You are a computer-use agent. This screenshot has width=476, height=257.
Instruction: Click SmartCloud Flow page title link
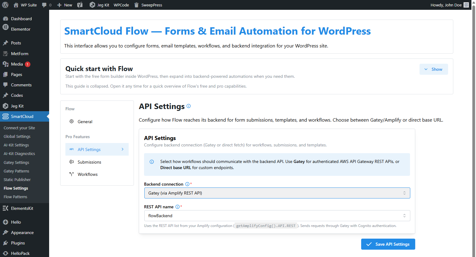coord(217,31)
